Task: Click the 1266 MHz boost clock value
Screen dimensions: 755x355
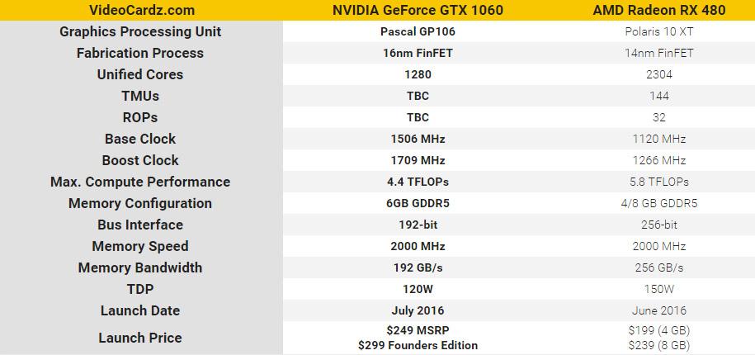Action: (658, 160)
